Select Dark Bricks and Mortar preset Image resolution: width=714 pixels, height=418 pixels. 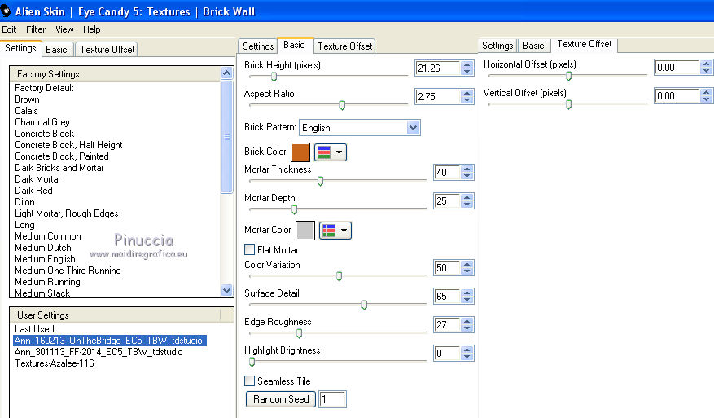pyautogui.click(x=59, y=168)
